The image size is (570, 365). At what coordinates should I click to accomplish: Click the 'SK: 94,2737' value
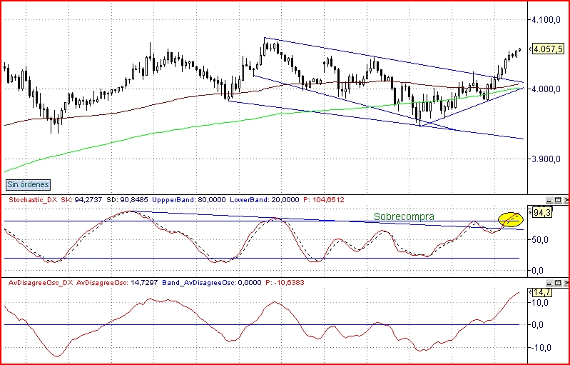tap(81, 200)
